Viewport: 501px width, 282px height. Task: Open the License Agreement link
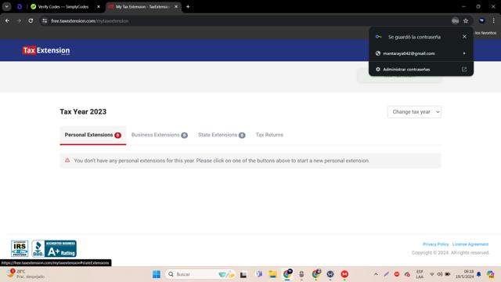(470, 244)
